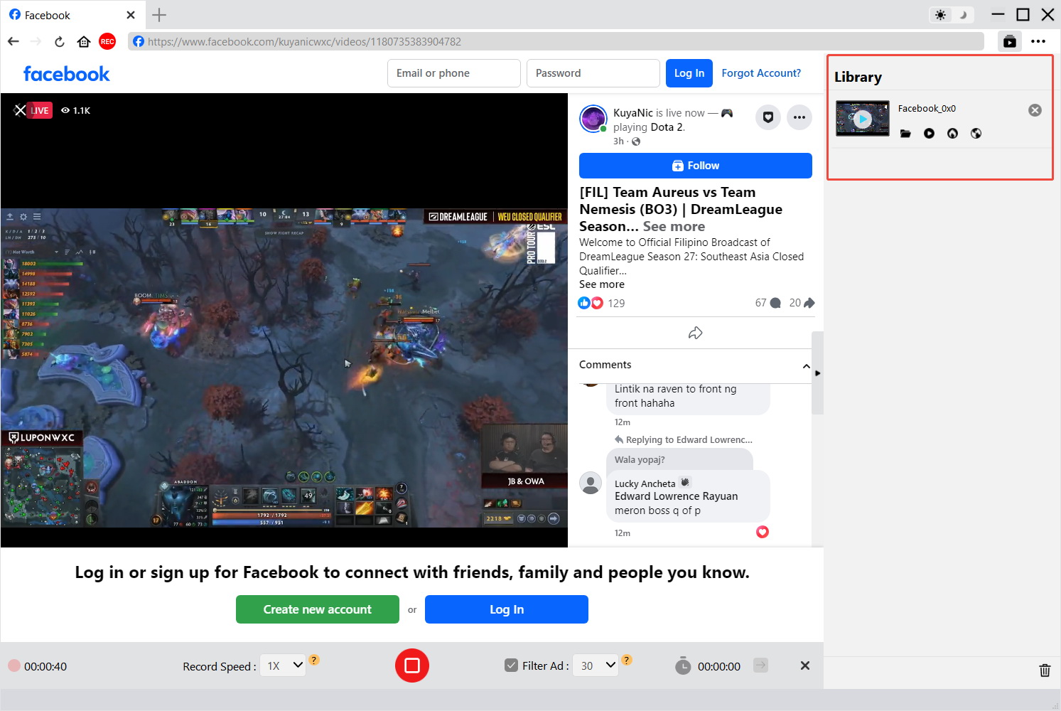Click the live Dota 2 video
This screenshot has width=1061, height=711.
[x=284, y=368]
